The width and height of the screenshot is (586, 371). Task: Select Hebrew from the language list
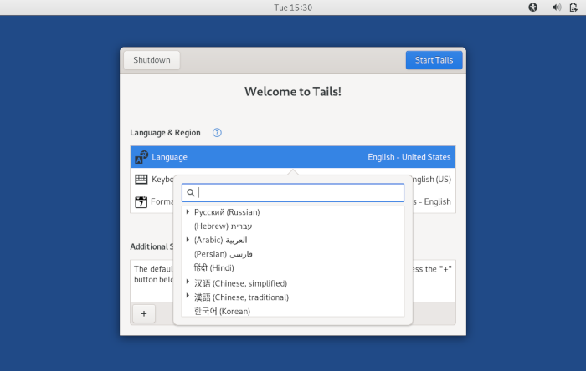pos(223,226)
